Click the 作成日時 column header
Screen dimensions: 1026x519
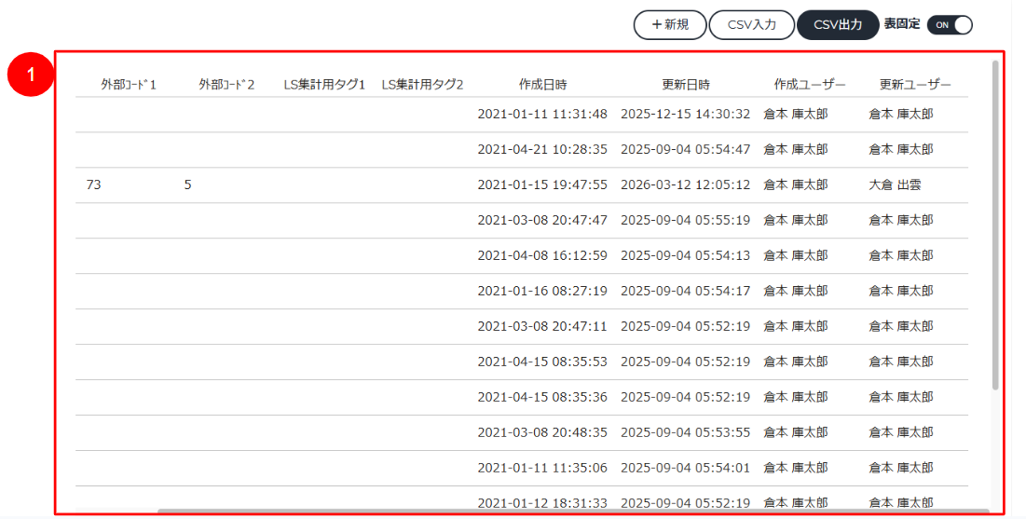(542, 85)
